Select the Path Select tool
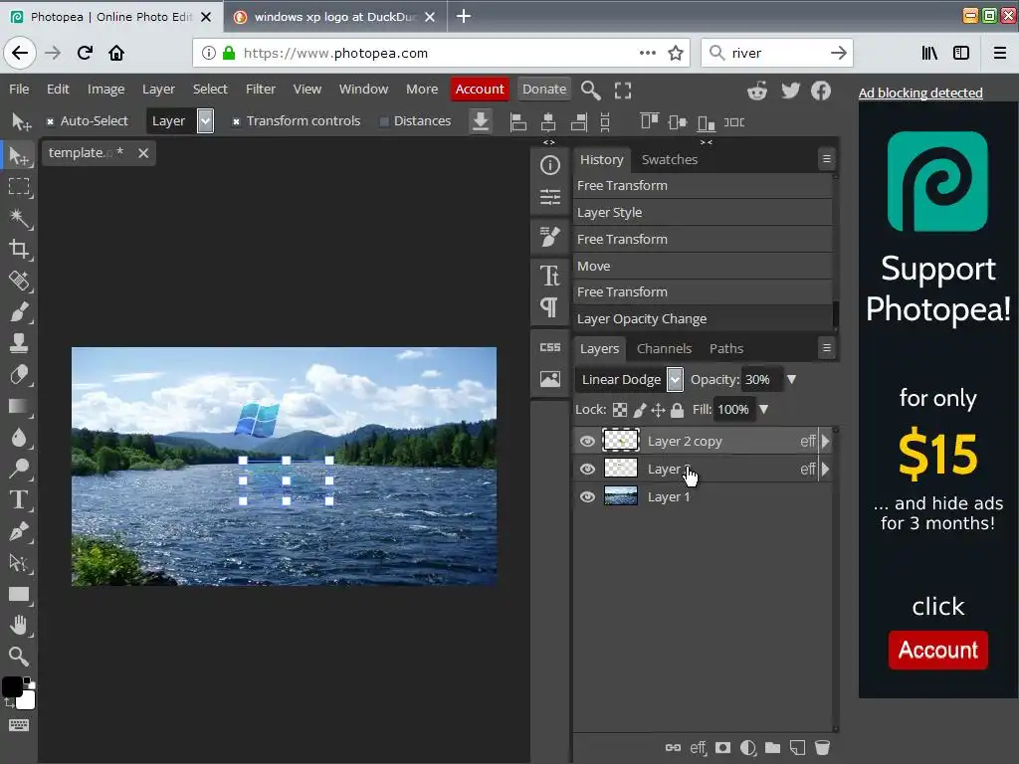The image size is (1019, 764). click(18, 563)
